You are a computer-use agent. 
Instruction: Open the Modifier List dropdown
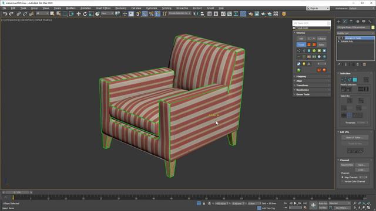tap(355, 33)
